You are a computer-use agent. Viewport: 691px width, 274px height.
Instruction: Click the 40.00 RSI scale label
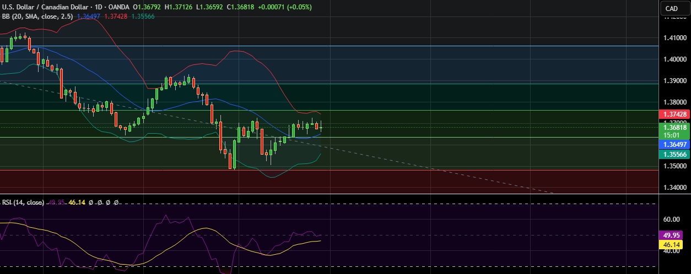[x=671, y=251]
